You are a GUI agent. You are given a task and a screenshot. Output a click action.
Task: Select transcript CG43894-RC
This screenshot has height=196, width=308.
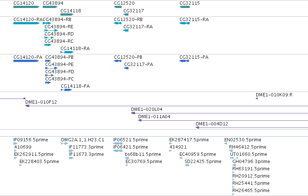[48, 45]
